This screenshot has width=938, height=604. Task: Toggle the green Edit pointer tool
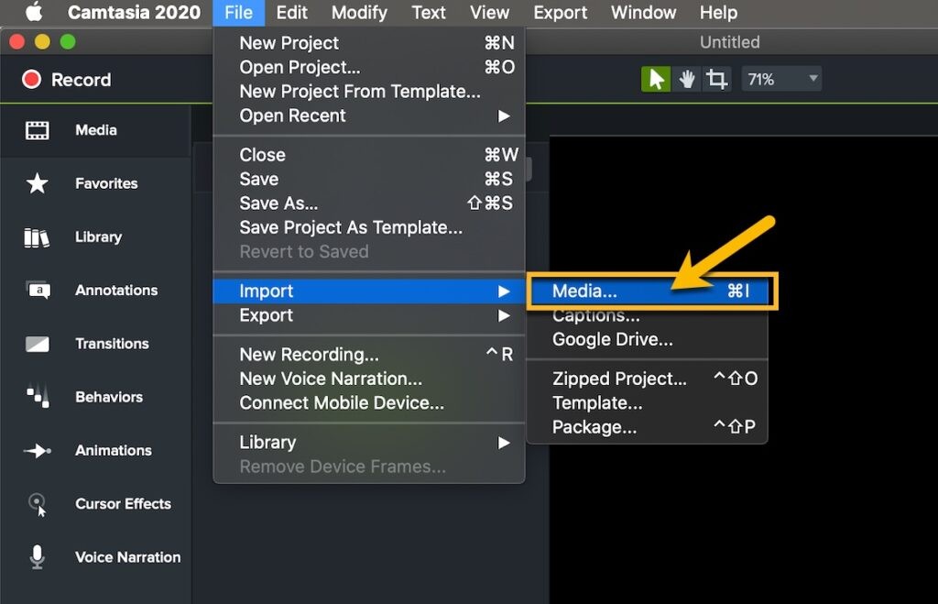pos(656,78)
